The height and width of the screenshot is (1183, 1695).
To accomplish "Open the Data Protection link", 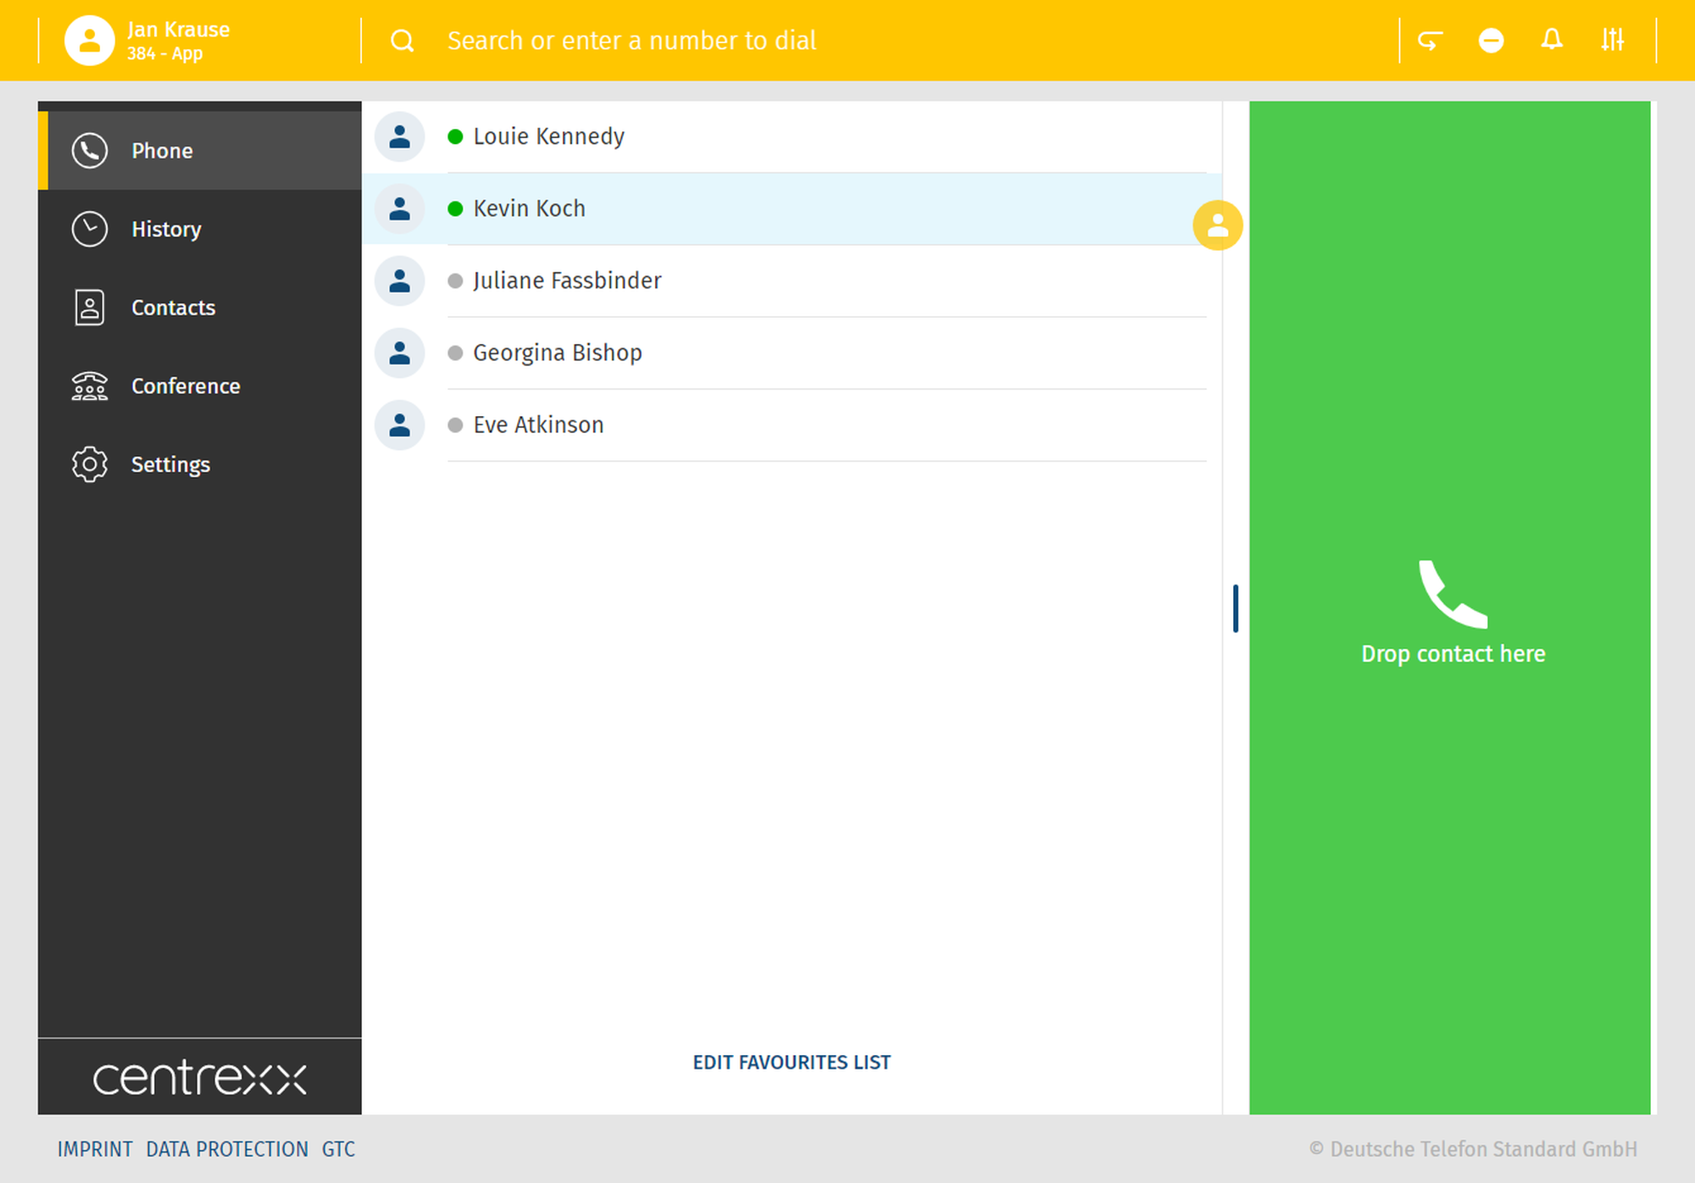I will (227, 1149).
